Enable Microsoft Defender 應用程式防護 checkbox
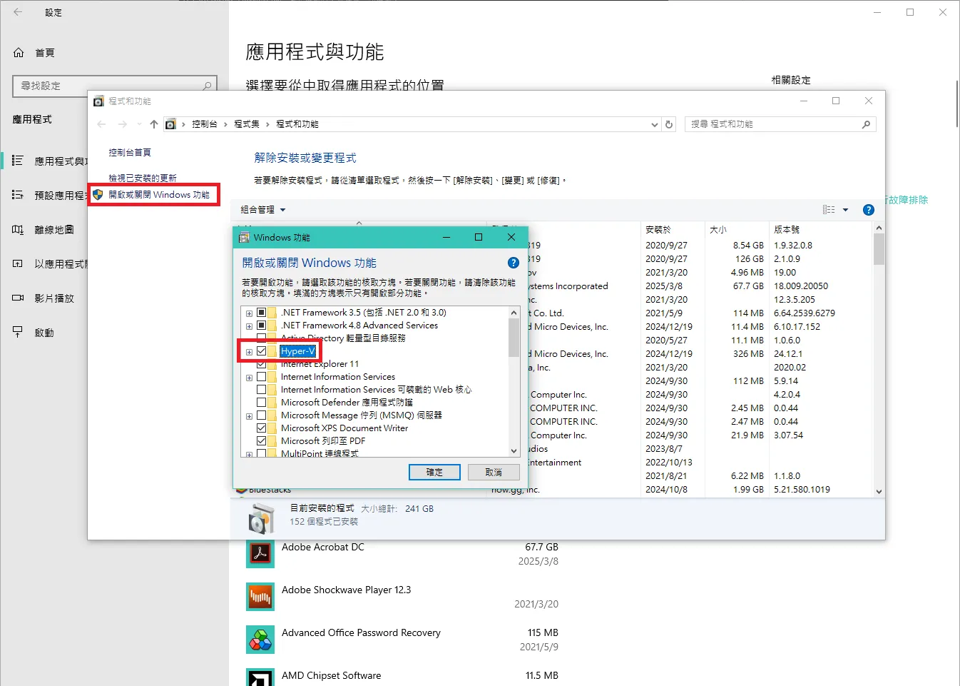 (262, 403)
